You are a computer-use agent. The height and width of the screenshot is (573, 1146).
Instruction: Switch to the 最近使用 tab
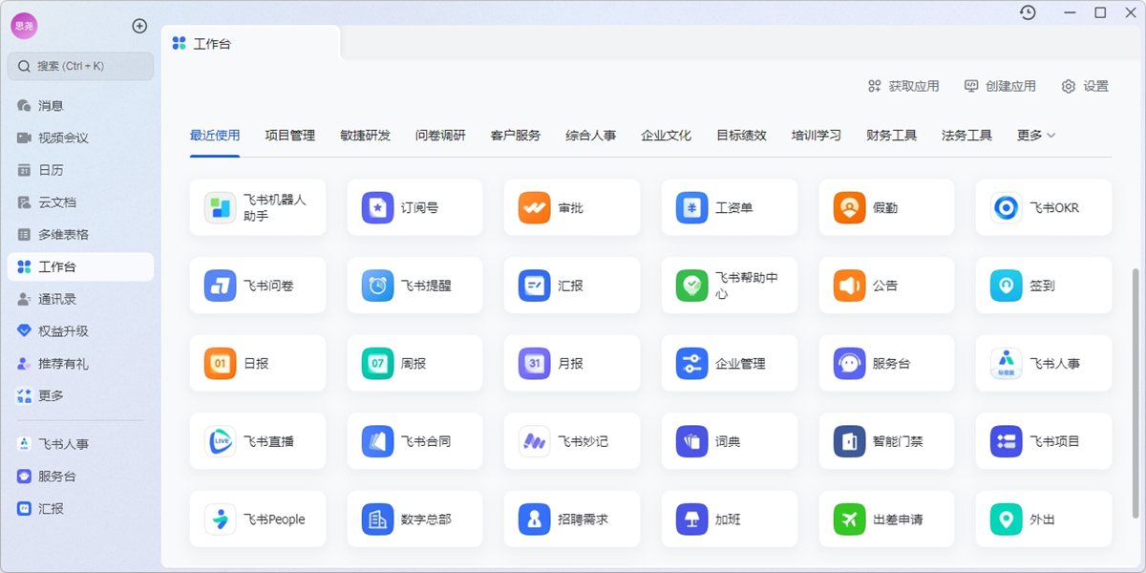tap(215, 136)
